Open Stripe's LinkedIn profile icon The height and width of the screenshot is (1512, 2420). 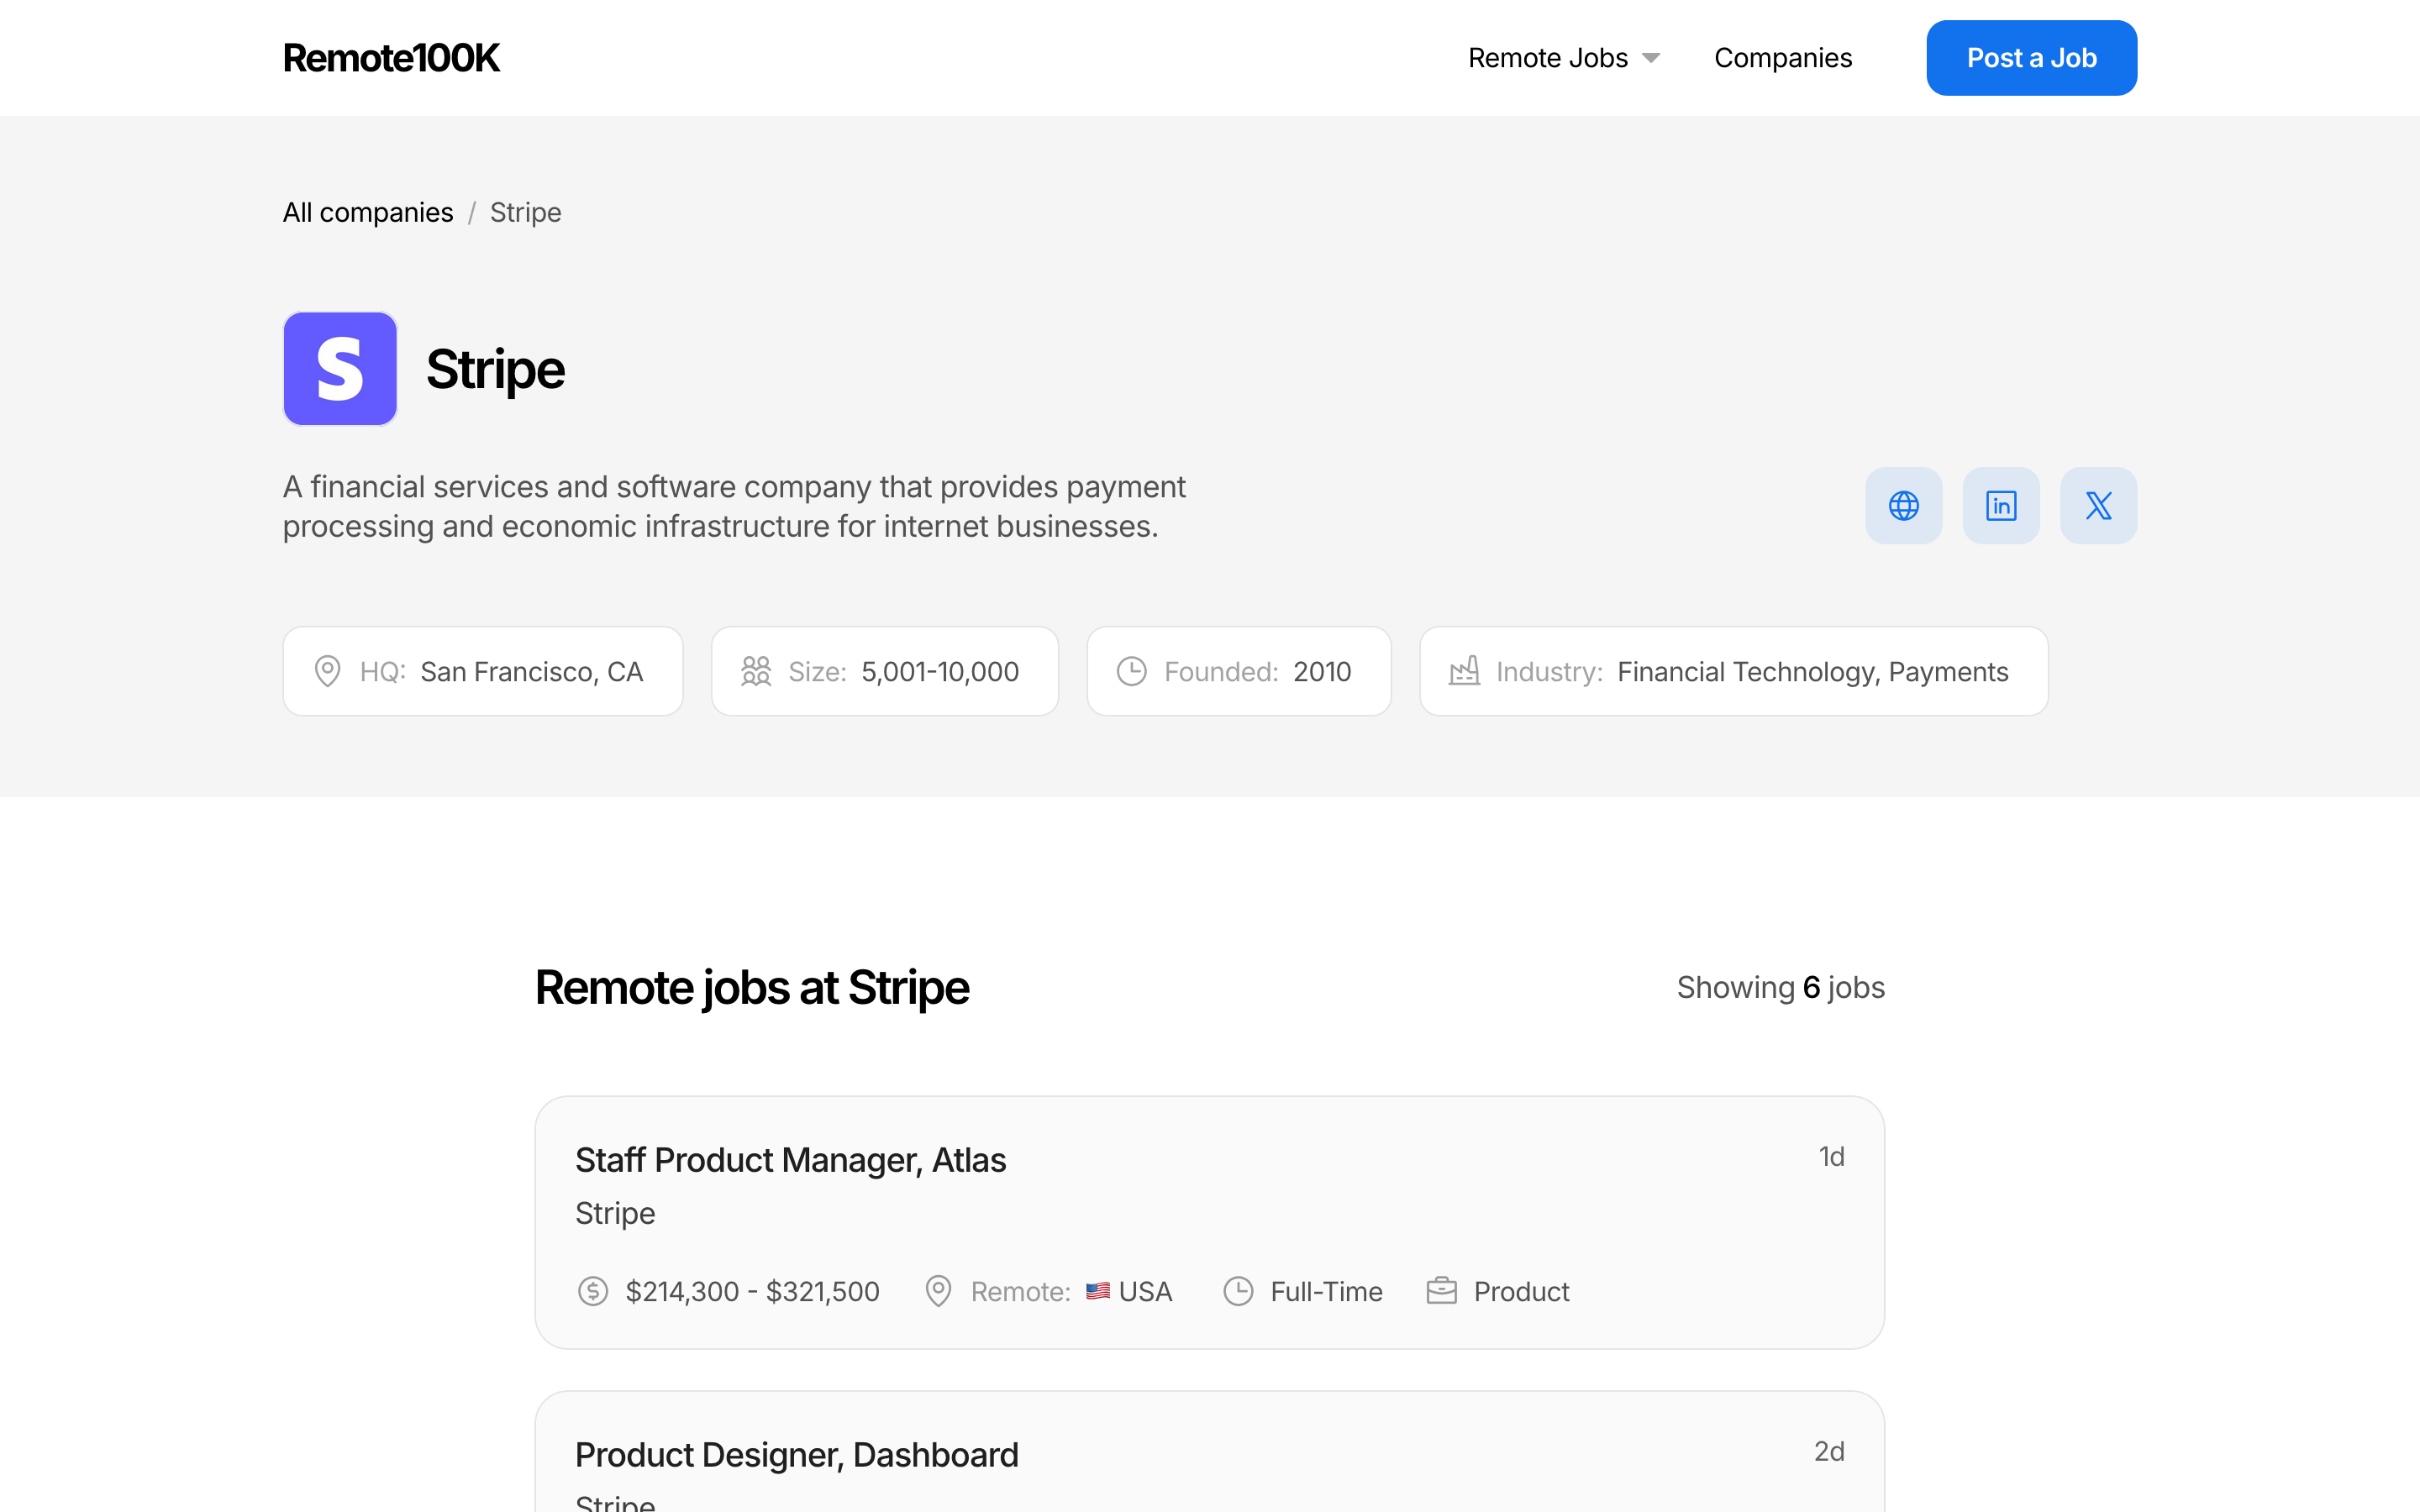tap(2001, 505)
